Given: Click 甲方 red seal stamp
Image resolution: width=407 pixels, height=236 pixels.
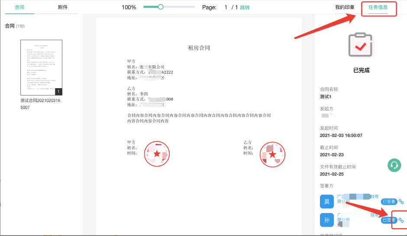Looking at the screenshot, I should point(157,154).
